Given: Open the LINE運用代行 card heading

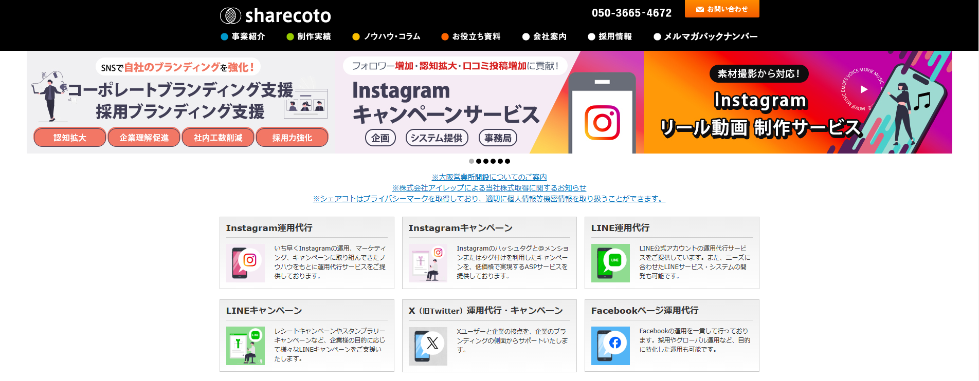Looking at the screenshot, I should (x=621, y=228).
